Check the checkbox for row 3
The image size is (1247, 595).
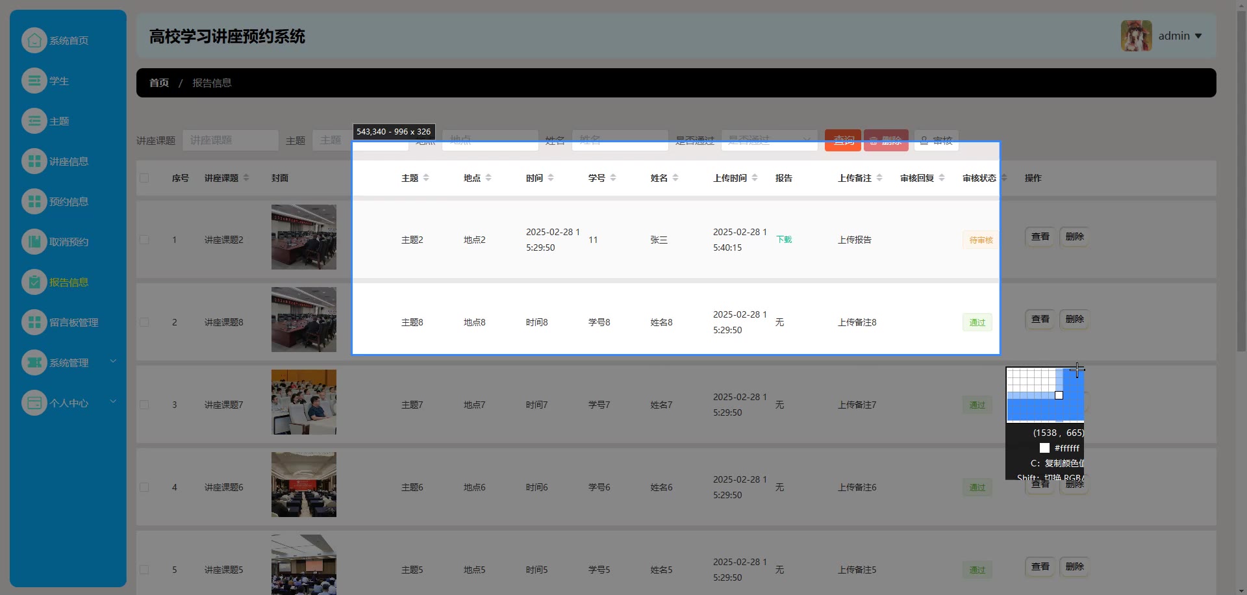pyautogui.click(x=144, y=405)
